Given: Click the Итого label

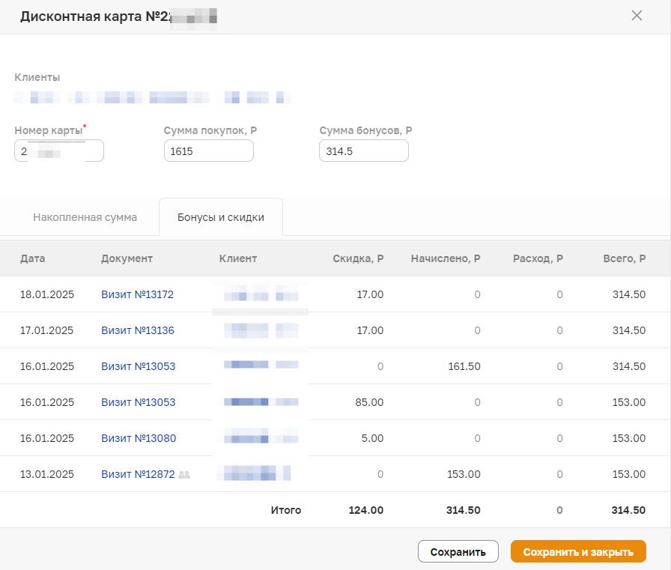Looking at the screenshot, I should pyautogui.click(x=286, y=510).
